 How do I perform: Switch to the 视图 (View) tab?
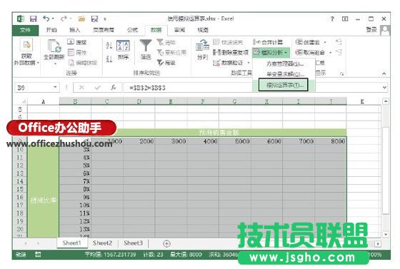tap(203, 30)
